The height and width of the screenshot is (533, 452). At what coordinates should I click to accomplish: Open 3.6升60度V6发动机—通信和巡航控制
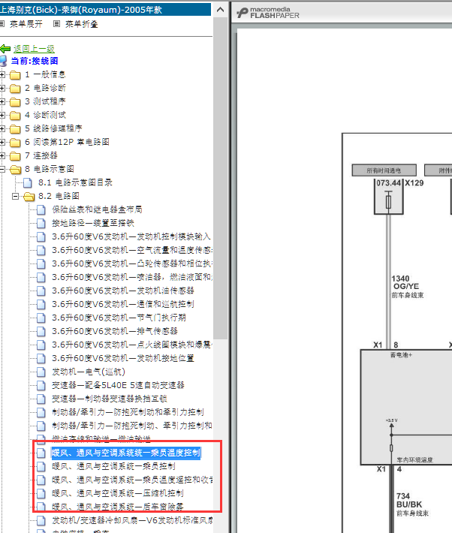[123, 304]
